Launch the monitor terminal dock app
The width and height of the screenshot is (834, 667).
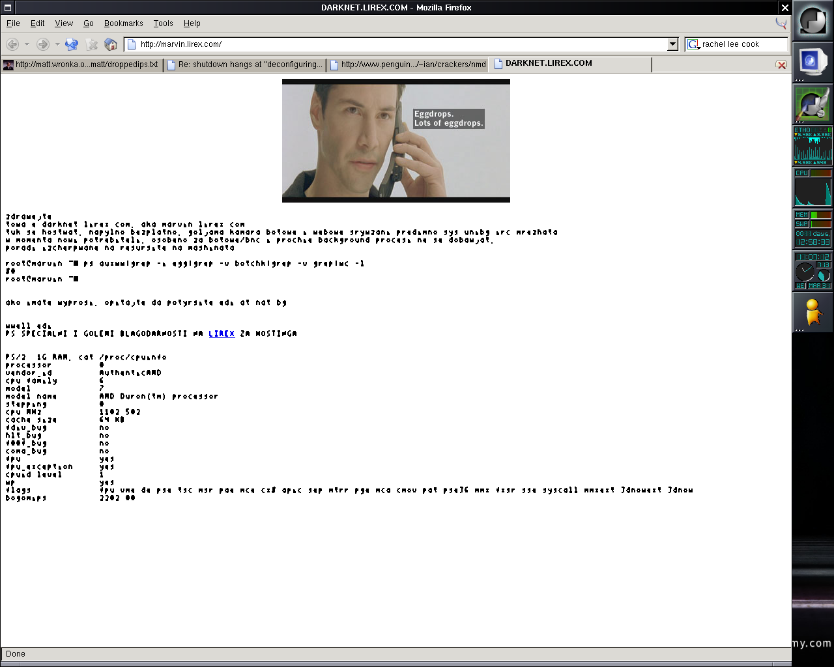pyautogui.click(x=812, y=63)
